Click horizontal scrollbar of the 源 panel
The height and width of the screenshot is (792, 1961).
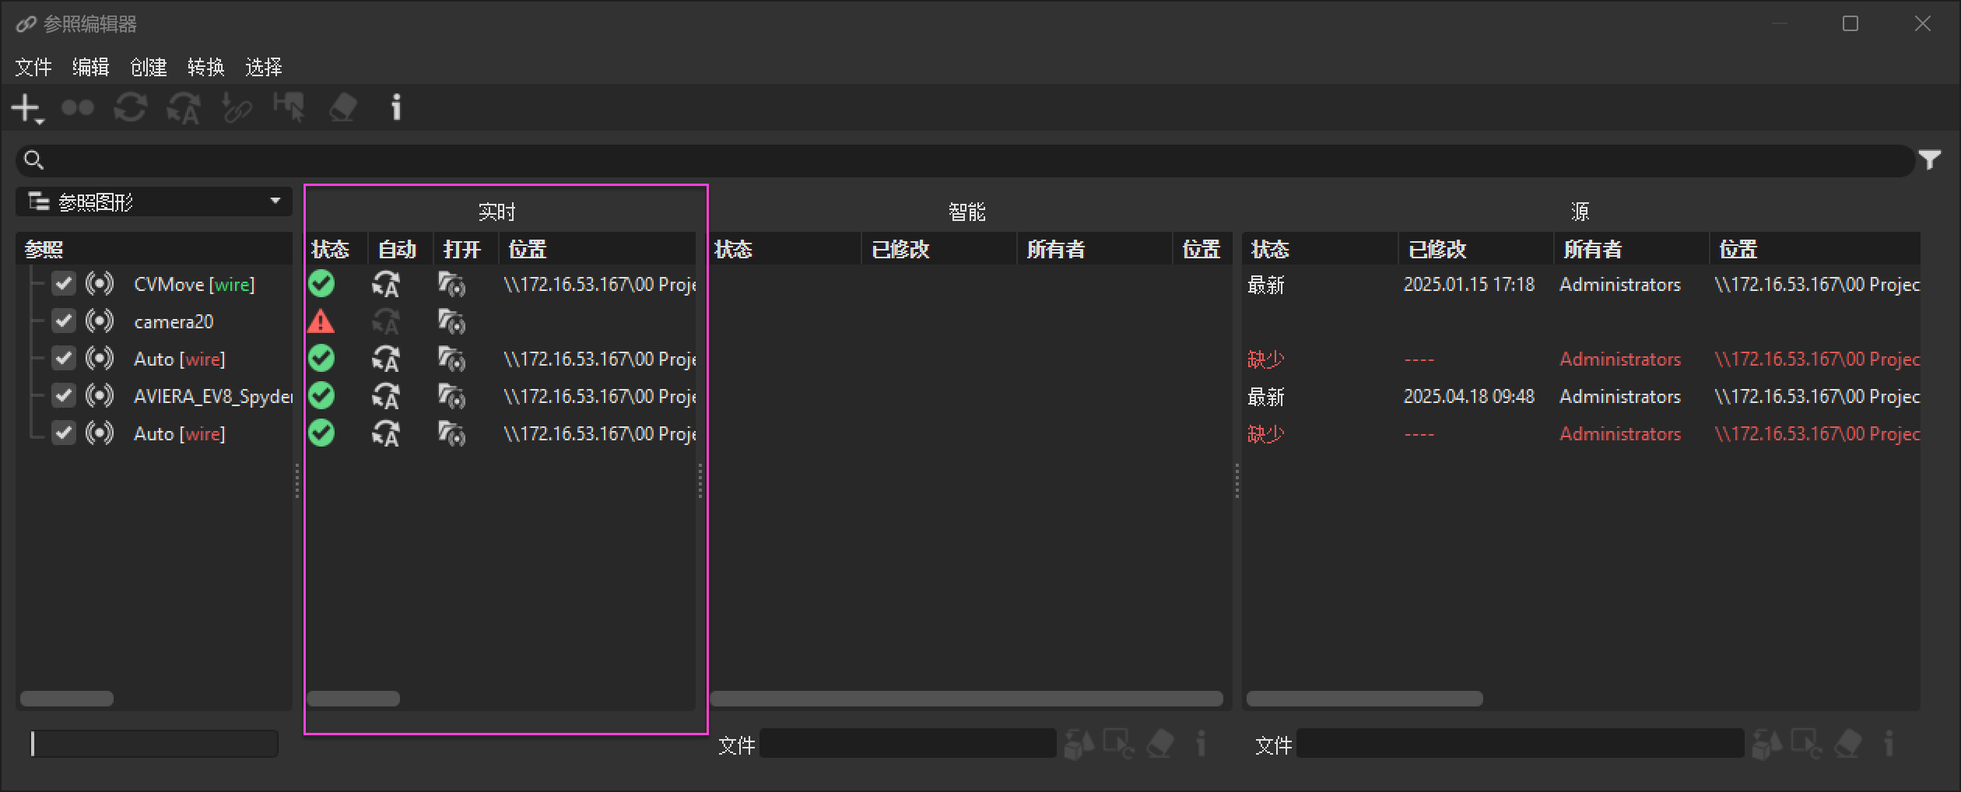click(x=1364, y=699)
